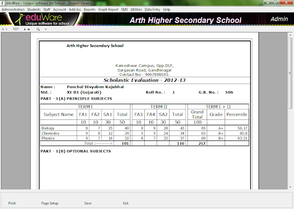Open the Utilities menu
This screenshot has height=209, width=294.
(136, 9)
